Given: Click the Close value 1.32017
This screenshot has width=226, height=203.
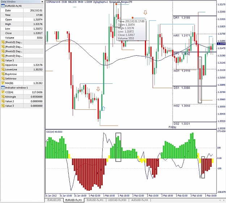Looking at the screenshot, I should pos(38,33).
